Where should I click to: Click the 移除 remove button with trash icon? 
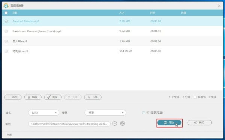coord(33,97)
